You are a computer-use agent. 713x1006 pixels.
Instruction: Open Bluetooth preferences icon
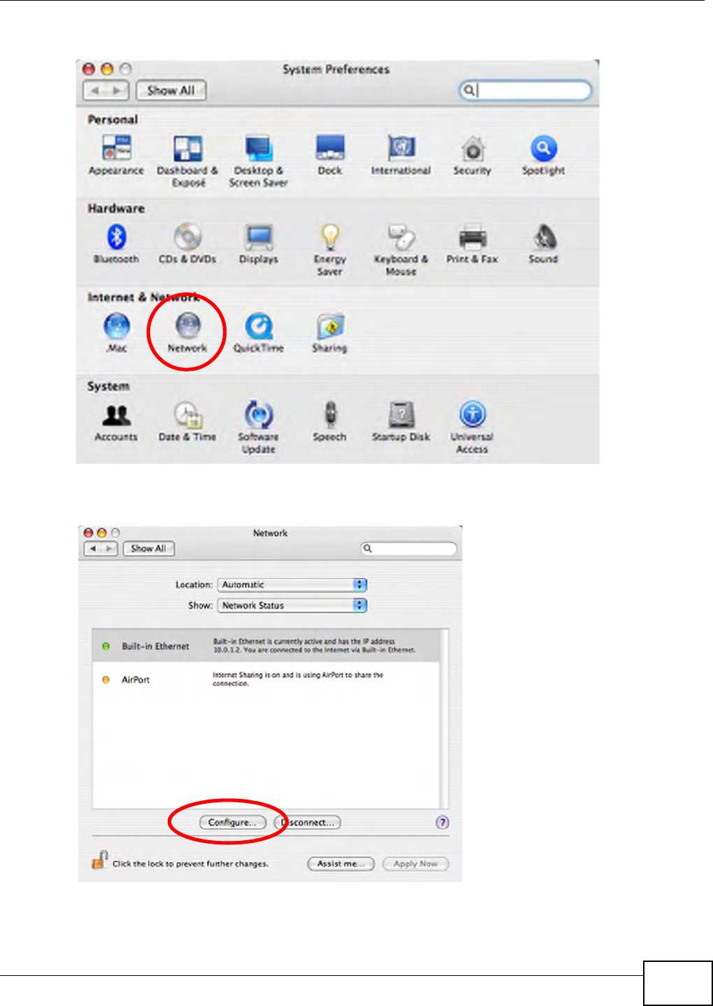tap(116, 237)
